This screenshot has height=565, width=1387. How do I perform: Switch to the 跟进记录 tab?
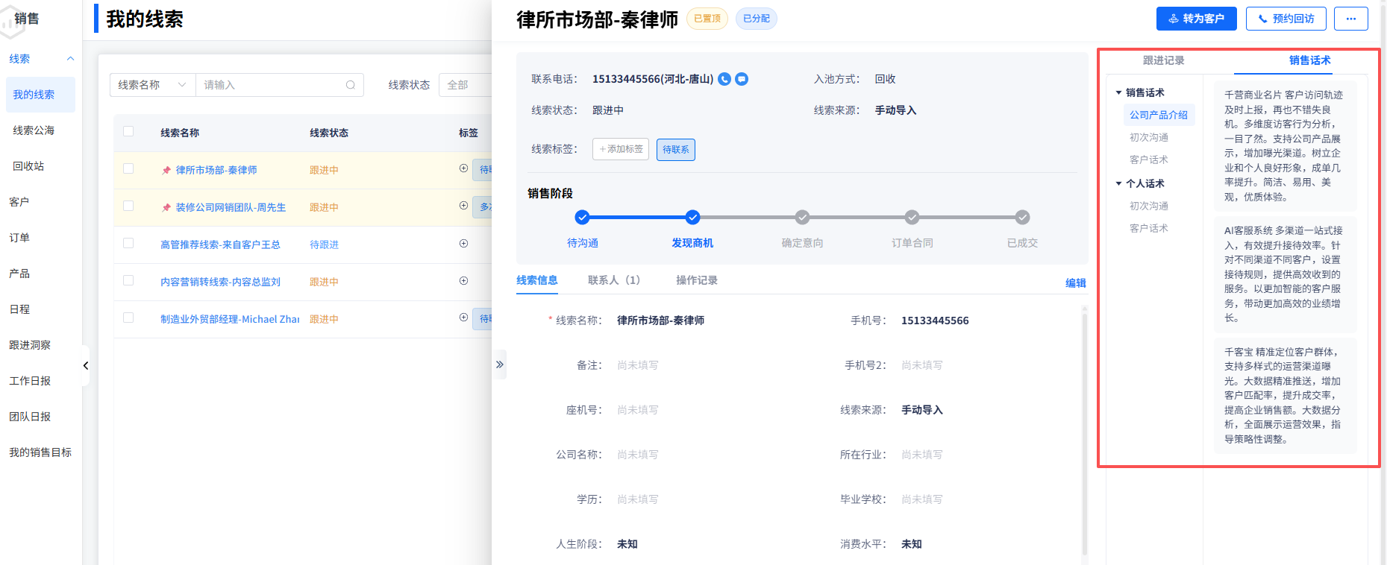pos(1163,60)
